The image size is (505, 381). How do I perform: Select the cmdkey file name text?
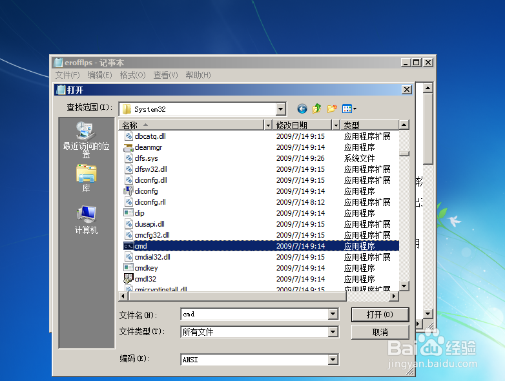point(146,268)
